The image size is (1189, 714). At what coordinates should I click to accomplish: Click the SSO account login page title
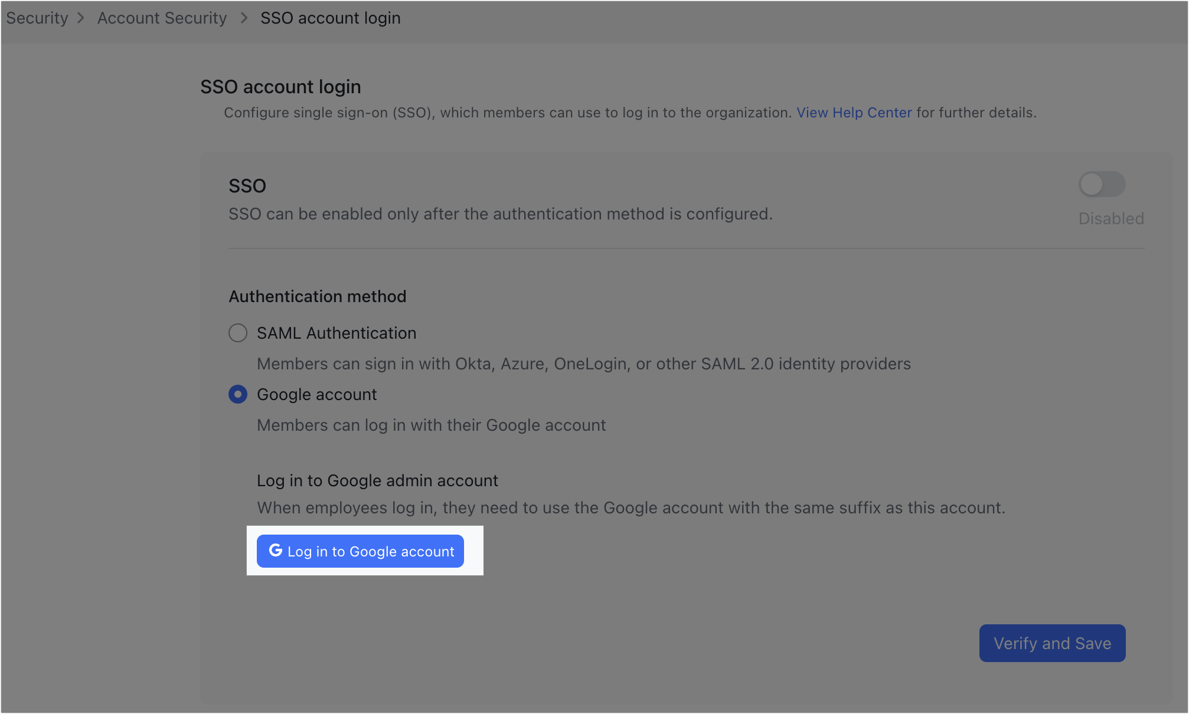coord(280,87)
